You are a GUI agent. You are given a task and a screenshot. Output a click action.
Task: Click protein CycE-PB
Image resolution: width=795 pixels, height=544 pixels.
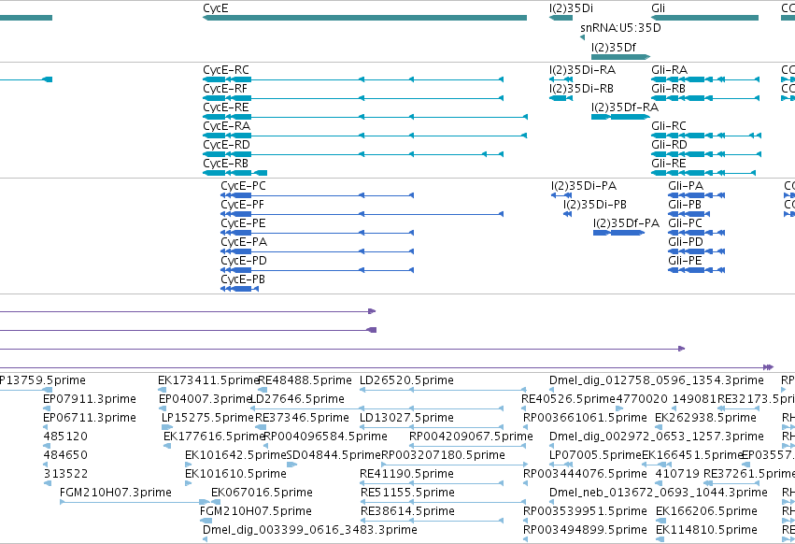(240, 289)
